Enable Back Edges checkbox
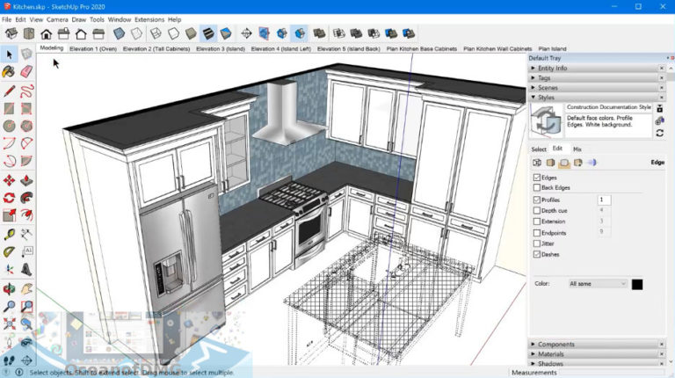Screen dimensions: 675x378 (537, 188)
